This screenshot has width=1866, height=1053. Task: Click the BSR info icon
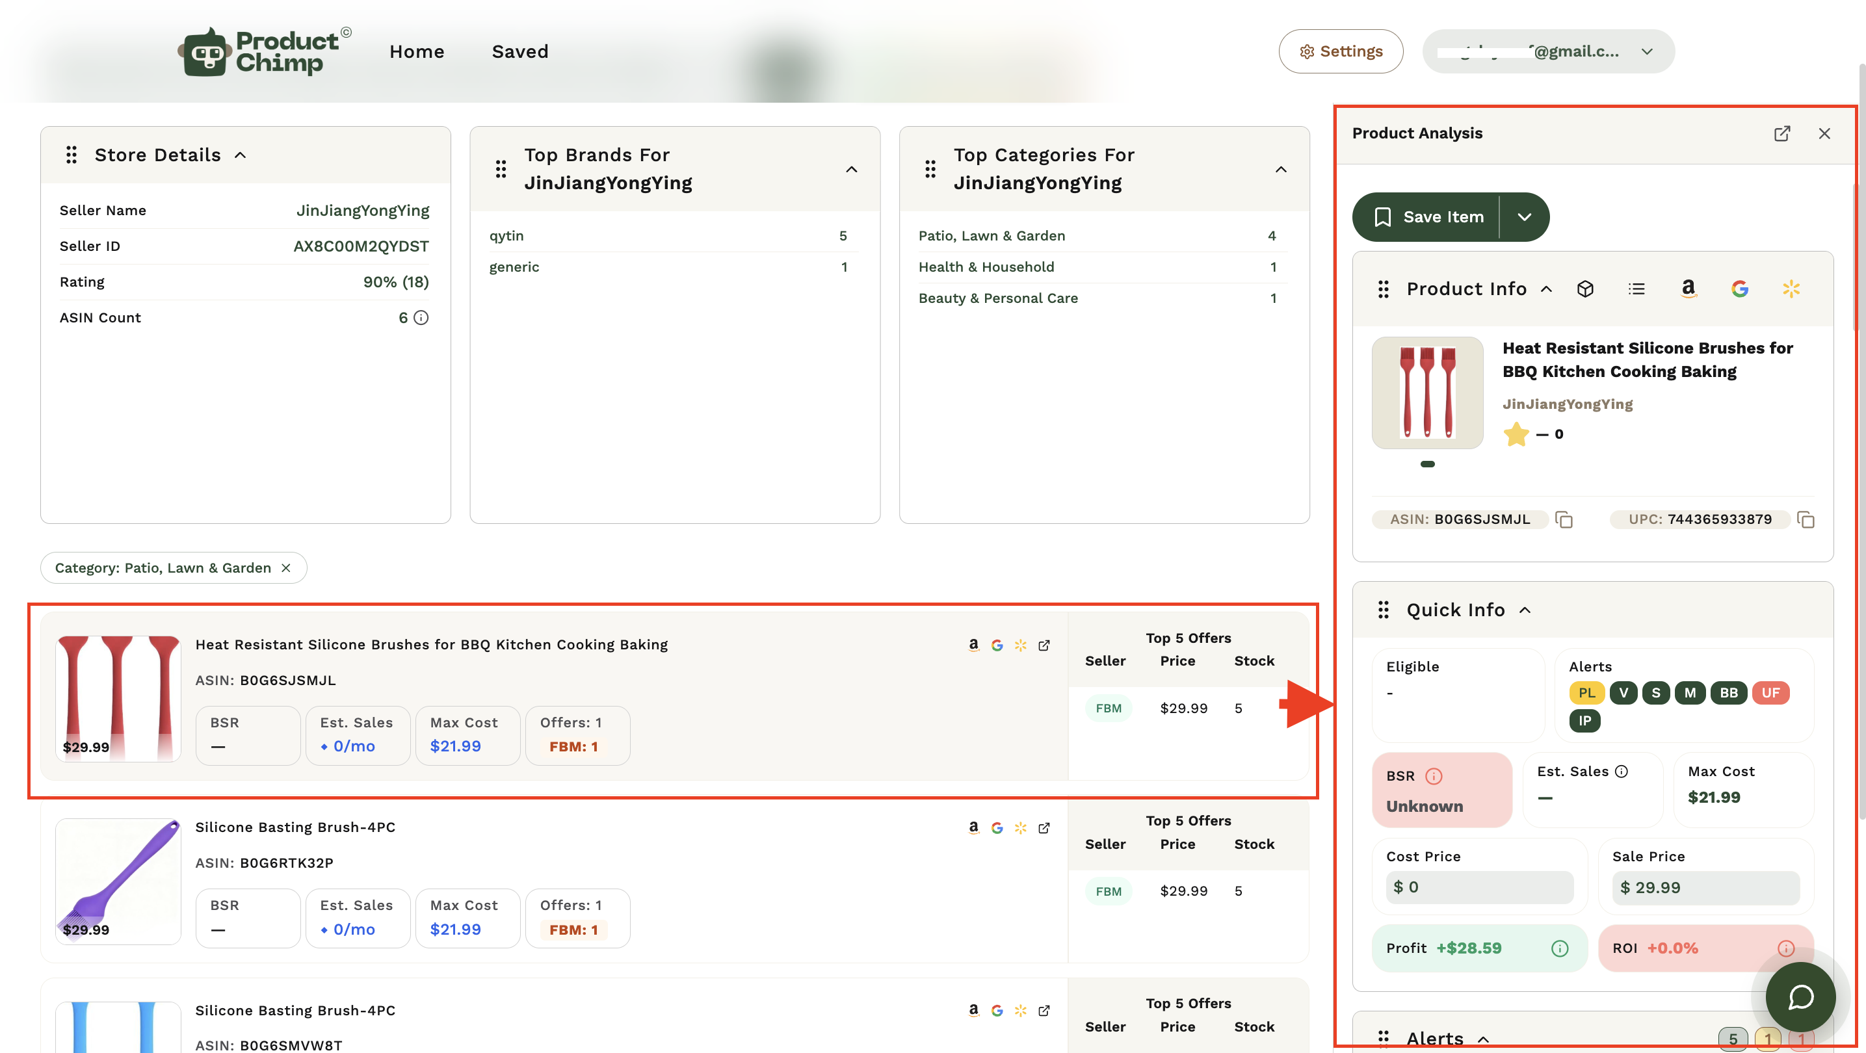click(1434, 776)
